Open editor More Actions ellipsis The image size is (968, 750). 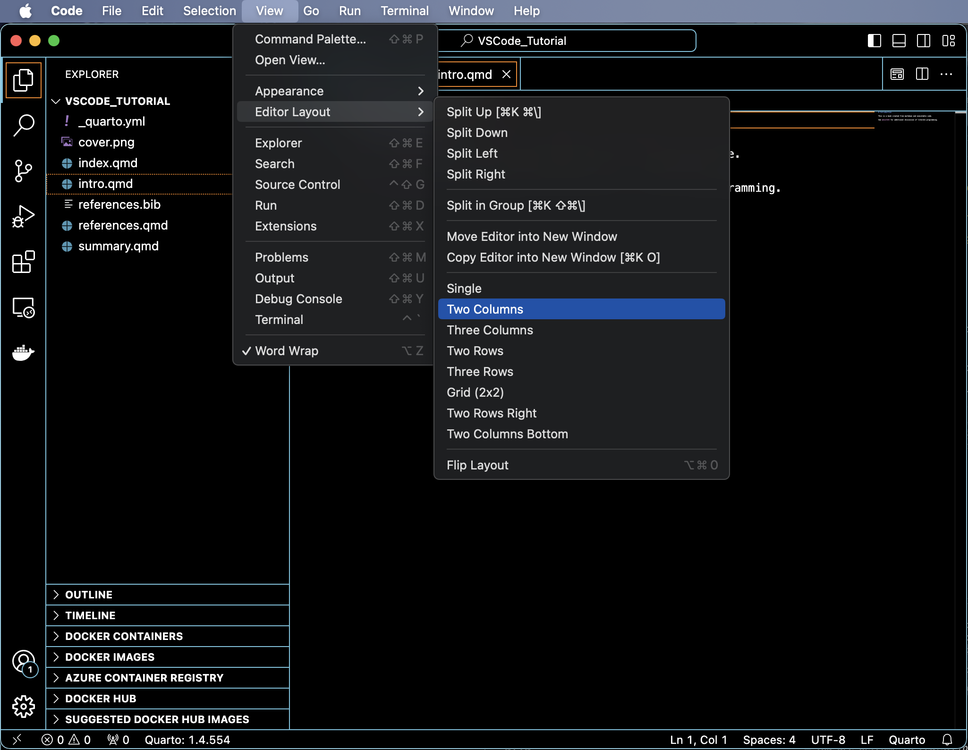pyautogui.click(x=946, y=74)
